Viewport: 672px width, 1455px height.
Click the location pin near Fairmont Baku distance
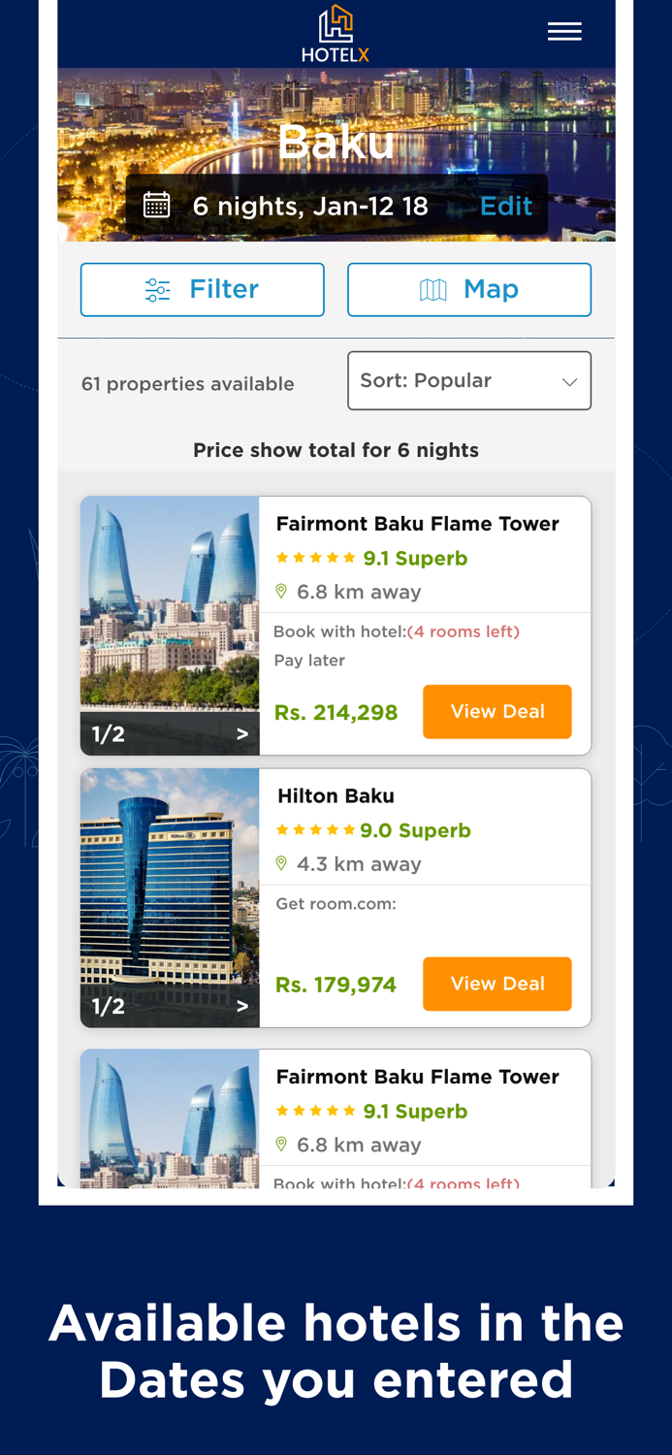coord(281,590)
